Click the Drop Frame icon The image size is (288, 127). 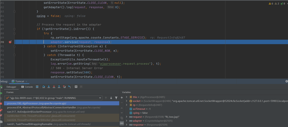coord(64,87)
